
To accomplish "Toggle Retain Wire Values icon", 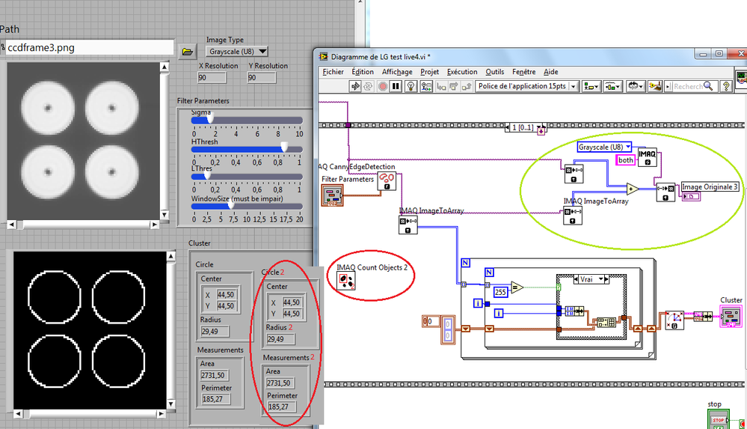I will [x=426, y=86].
